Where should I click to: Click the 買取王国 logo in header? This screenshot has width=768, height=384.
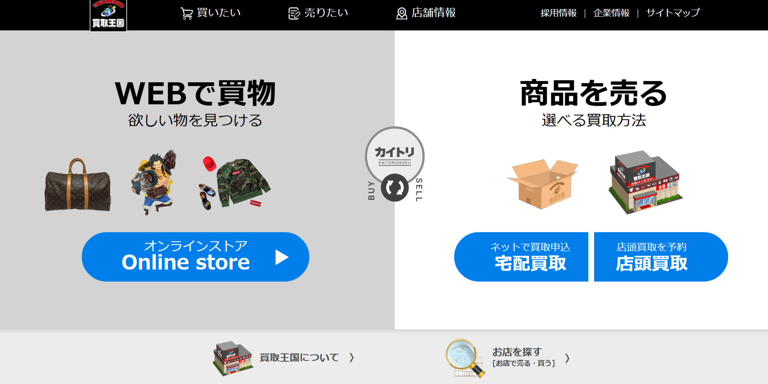[108, 15]
